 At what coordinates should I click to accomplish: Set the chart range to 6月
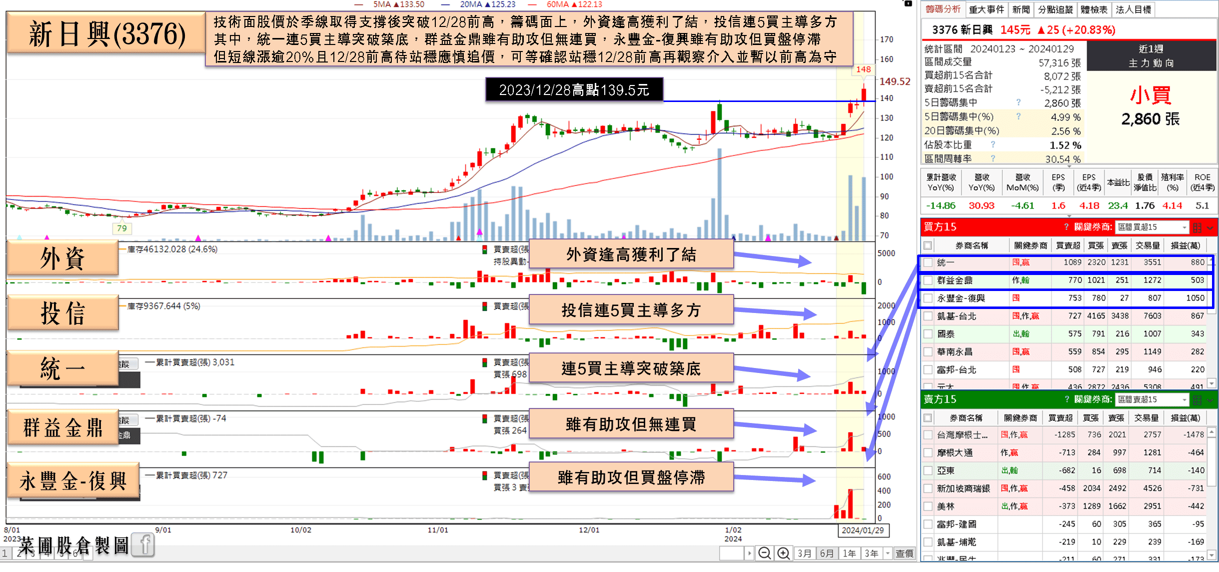pos(827,553)
